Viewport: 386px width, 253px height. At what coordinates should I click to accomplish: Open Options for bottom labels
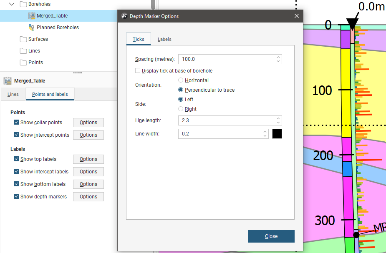pos(88,184)
